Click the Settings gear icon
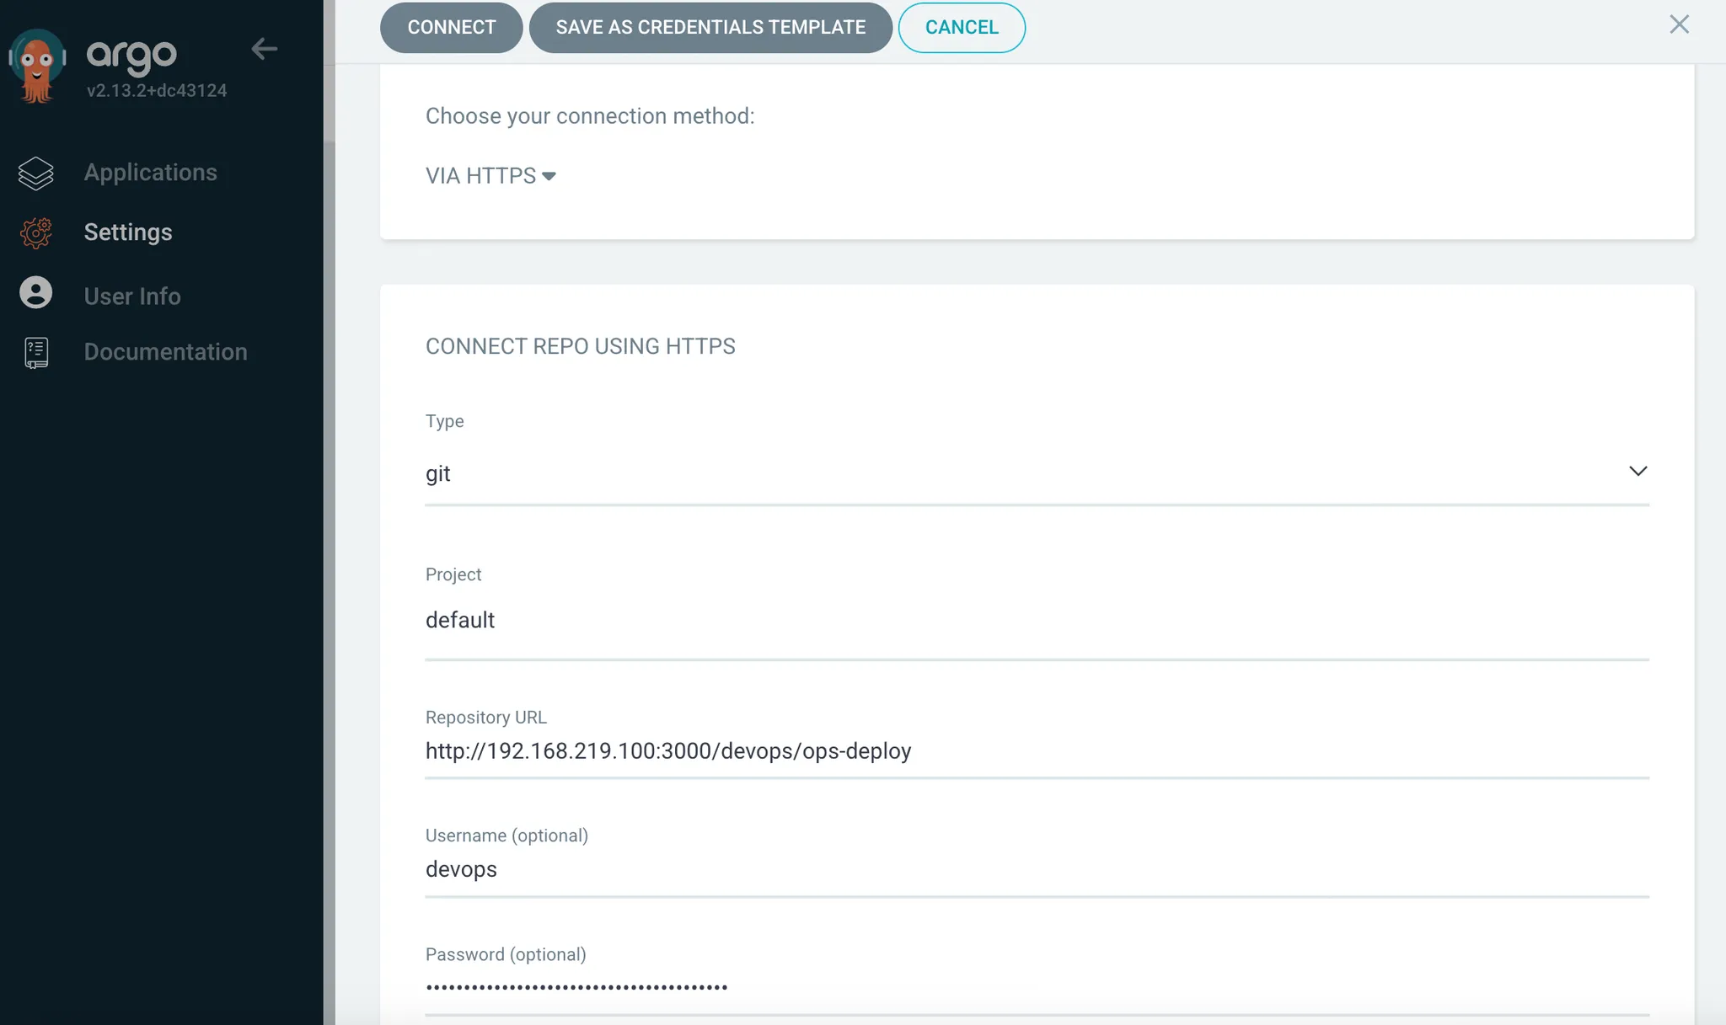The height and width of the screenshot is (1025, 1726). [x=35, y=233]
